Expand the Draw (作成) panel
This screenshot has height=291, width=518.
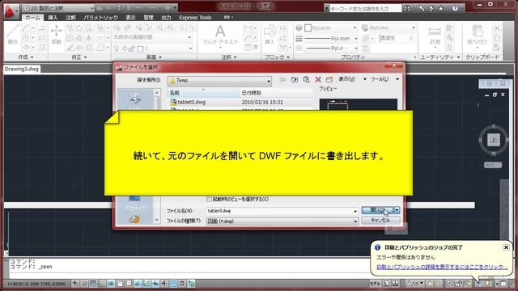pos(26,57)
